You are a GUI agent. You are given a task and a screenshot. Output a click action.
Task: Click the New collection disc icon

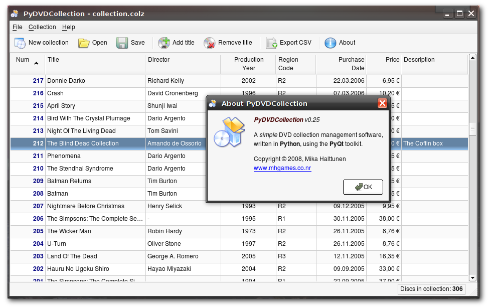pyautogui.click(x=20, y=43)
